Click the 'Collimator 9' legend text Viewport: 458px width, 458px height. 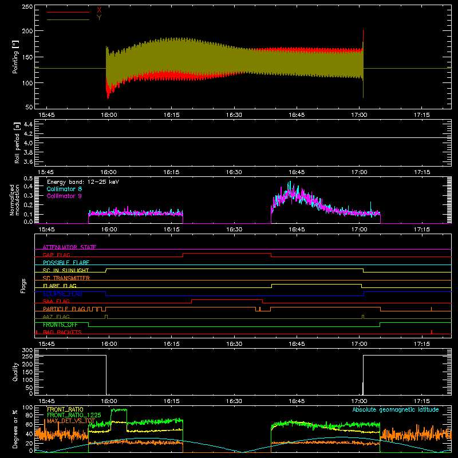64,196
